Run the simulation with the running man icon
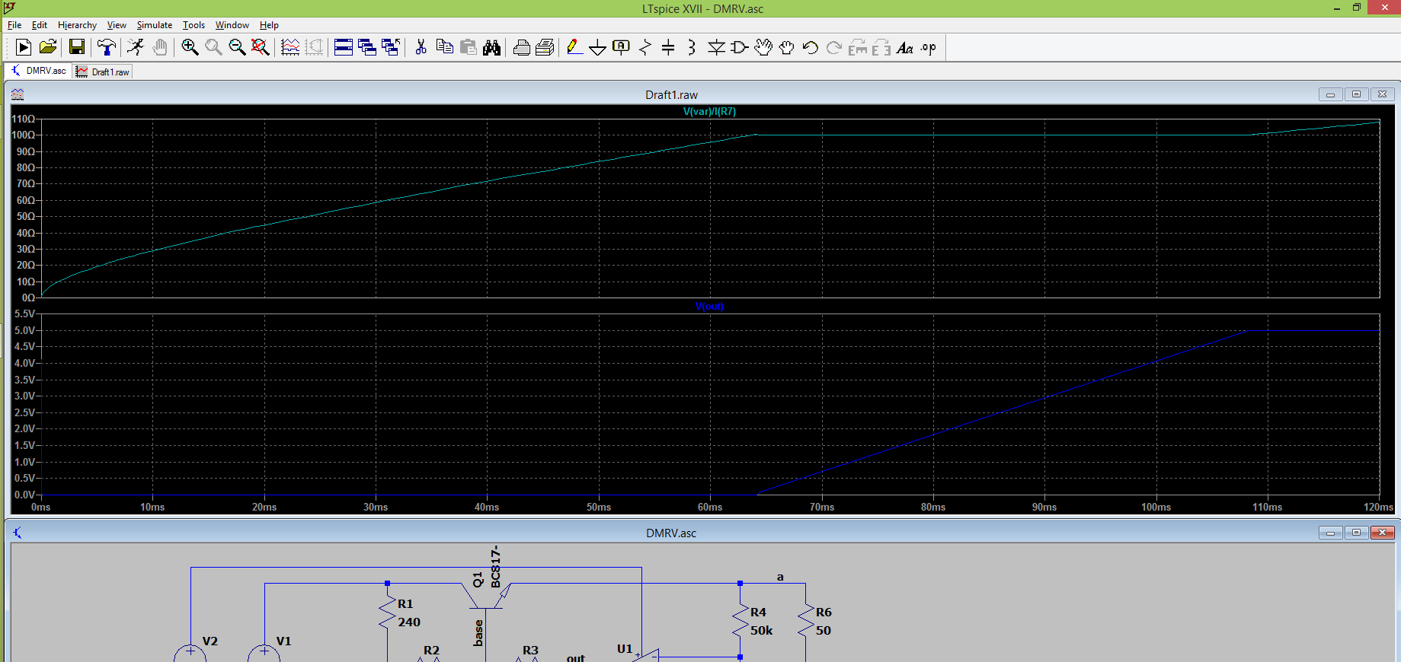Screen dimensions: 1401x662 (x=136, y=47)
